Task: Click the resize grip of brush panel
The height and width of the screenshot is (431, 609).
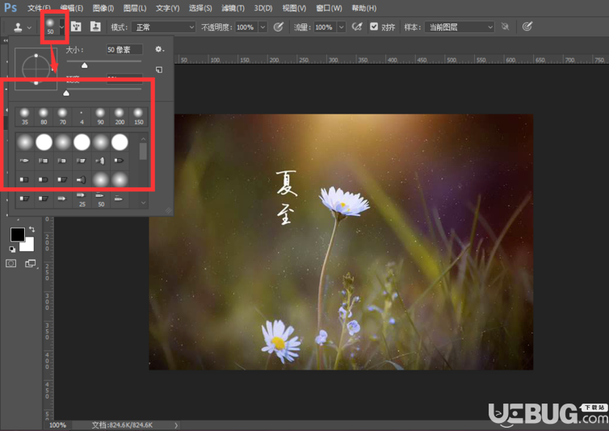Action: pos(169,211)
